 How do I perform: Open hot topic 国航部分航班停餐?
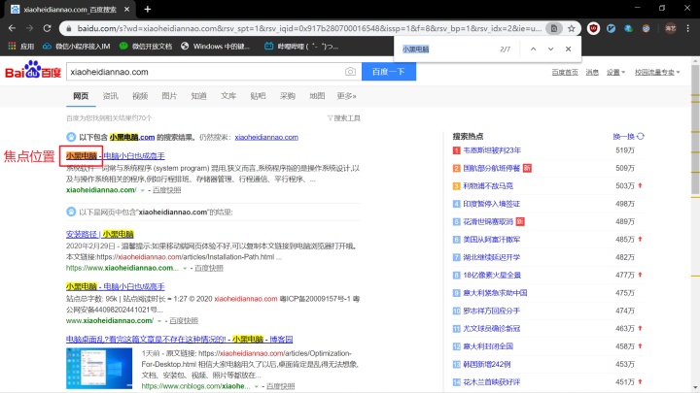click(x=492, y=168)
